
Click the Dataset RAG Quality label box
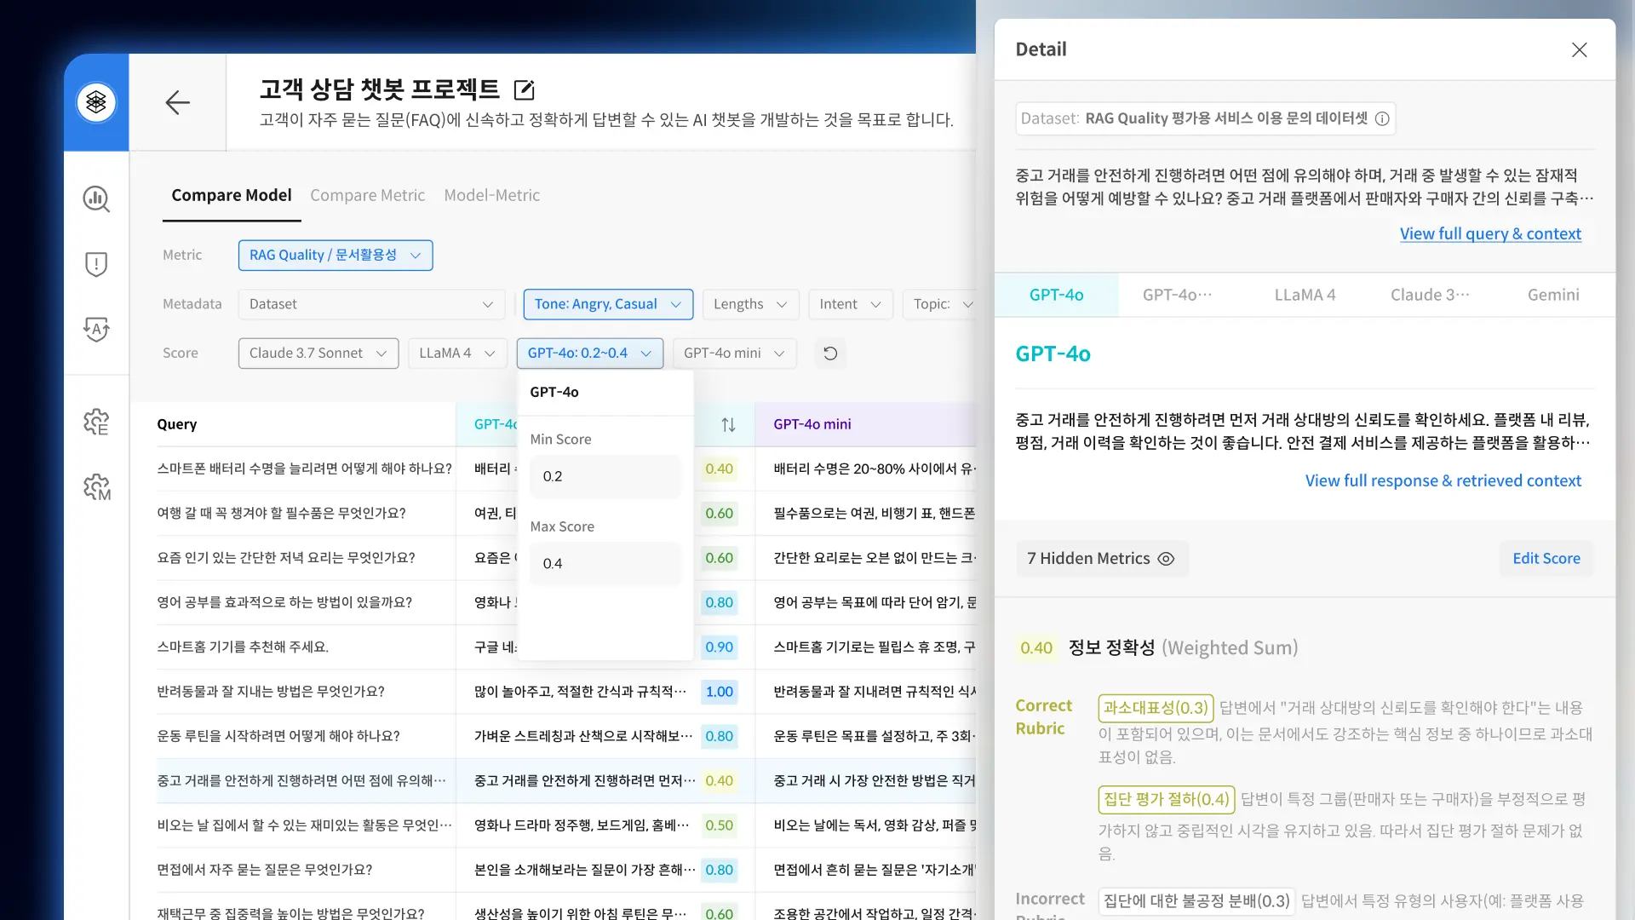pos(1205,118)
